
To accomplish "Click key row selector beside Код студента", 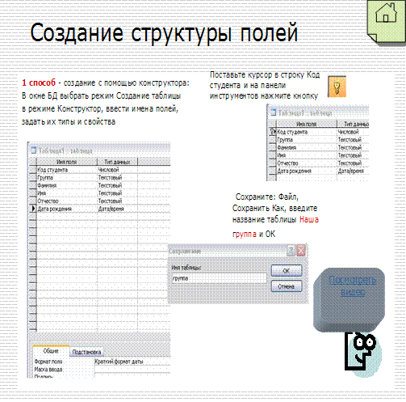I will point(273,132).
